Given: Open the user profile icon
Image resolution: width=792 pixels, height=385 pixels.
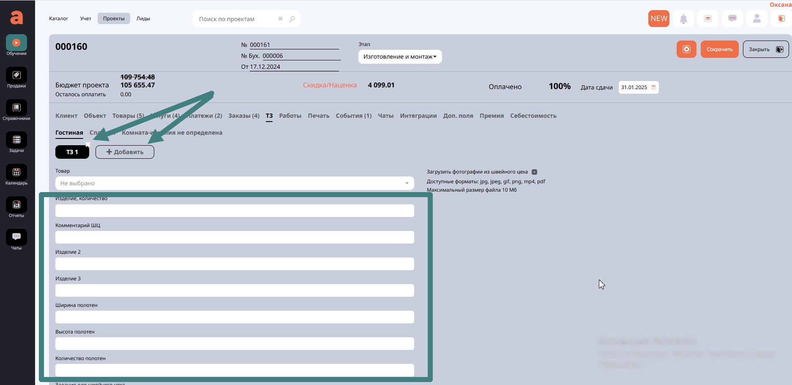Looking at the screenshot, I should pos(757,19).
